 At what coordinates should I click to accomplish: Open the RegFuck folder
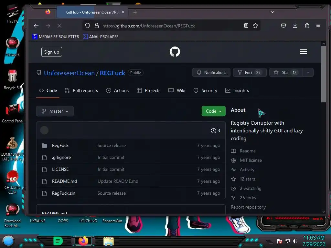click(60, 145)
